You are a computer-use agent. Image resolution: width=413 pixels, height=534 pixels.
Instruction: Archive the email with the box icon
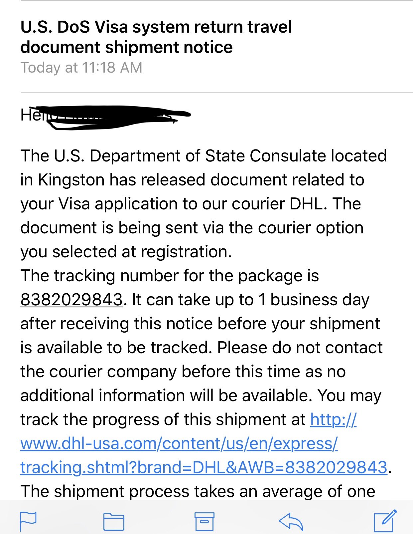click(x=204, y=521)
